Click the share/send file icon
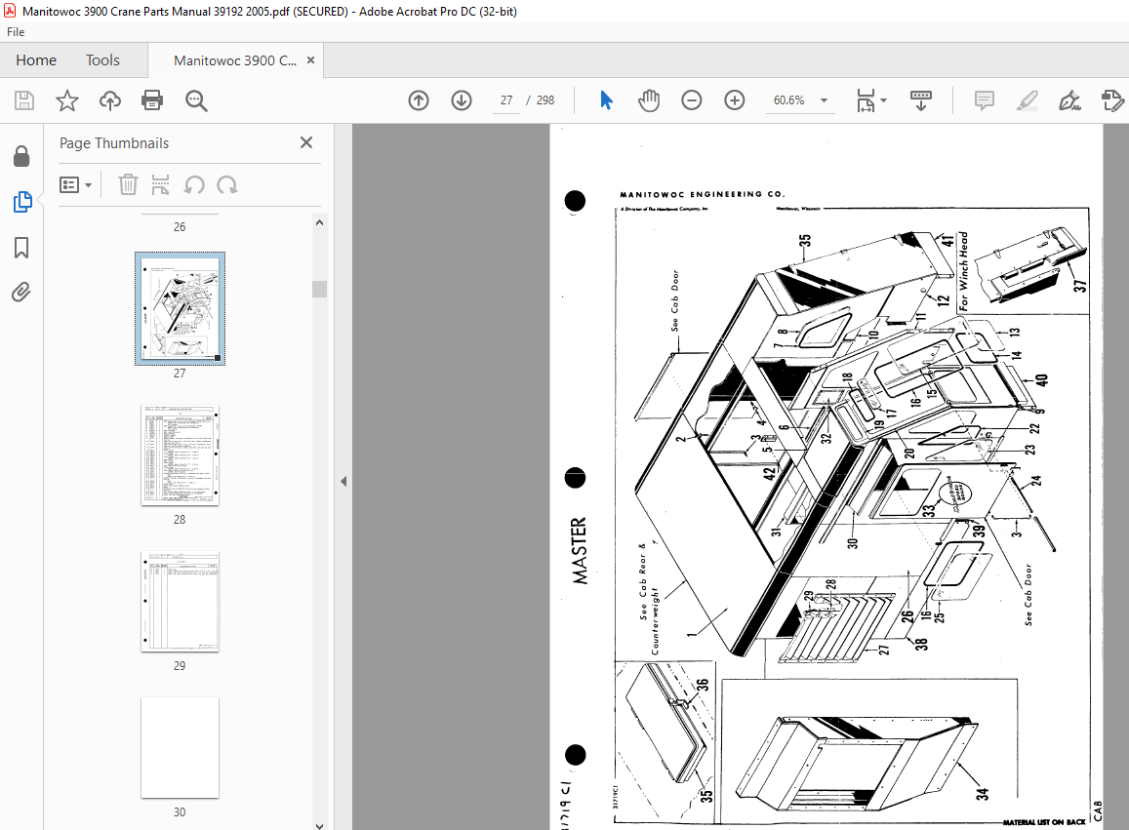Viewport: 1129px width, 830px height. [x=1112, y=100]
